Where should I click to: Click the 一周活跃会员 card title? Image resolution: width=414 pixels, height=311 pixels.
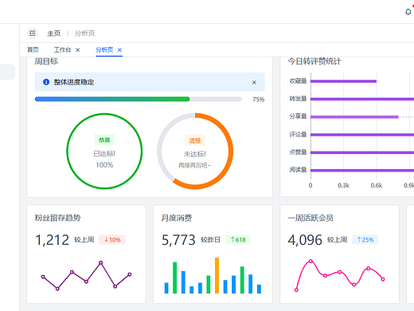pyautogui.click(x=310, y=218)
